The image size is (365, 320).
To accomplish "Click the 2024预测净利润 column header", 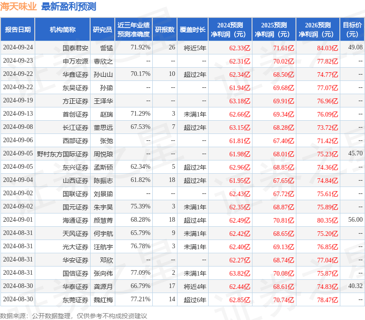I will point(230,30).
